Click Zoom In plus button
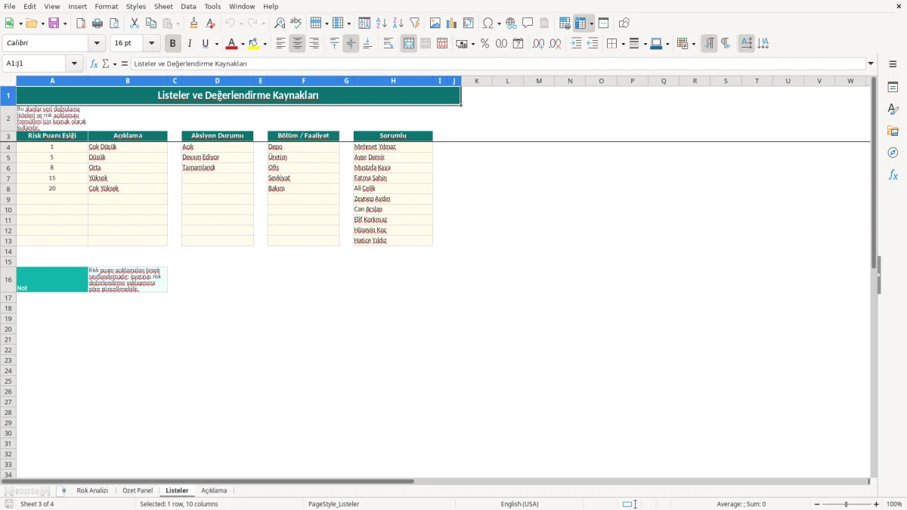The height and width of the screenshot is (510, 907). 877,504
